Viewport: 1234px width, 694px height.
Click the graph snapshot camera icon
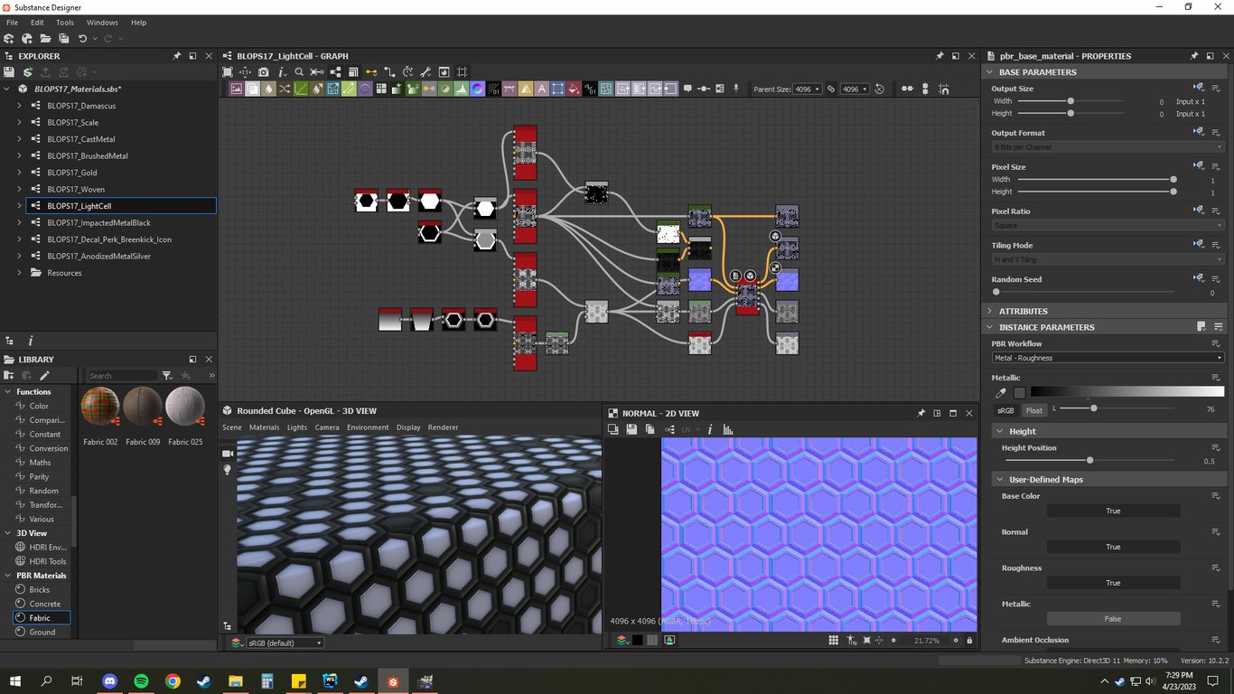(x=263, y=72)
